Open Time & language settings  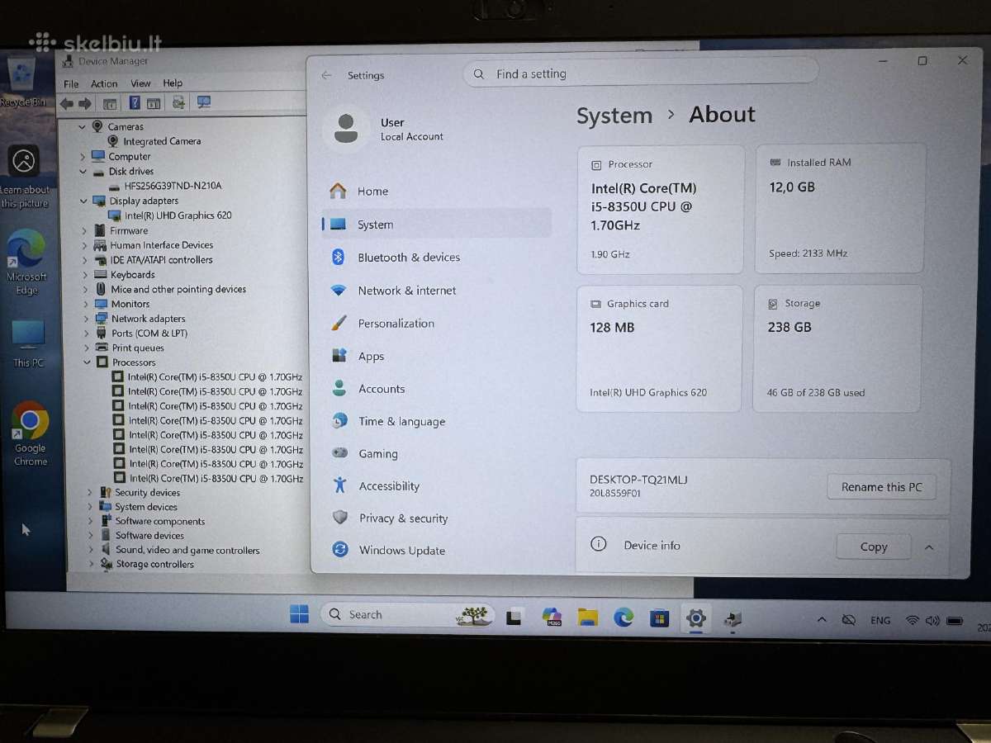(388, 421)
